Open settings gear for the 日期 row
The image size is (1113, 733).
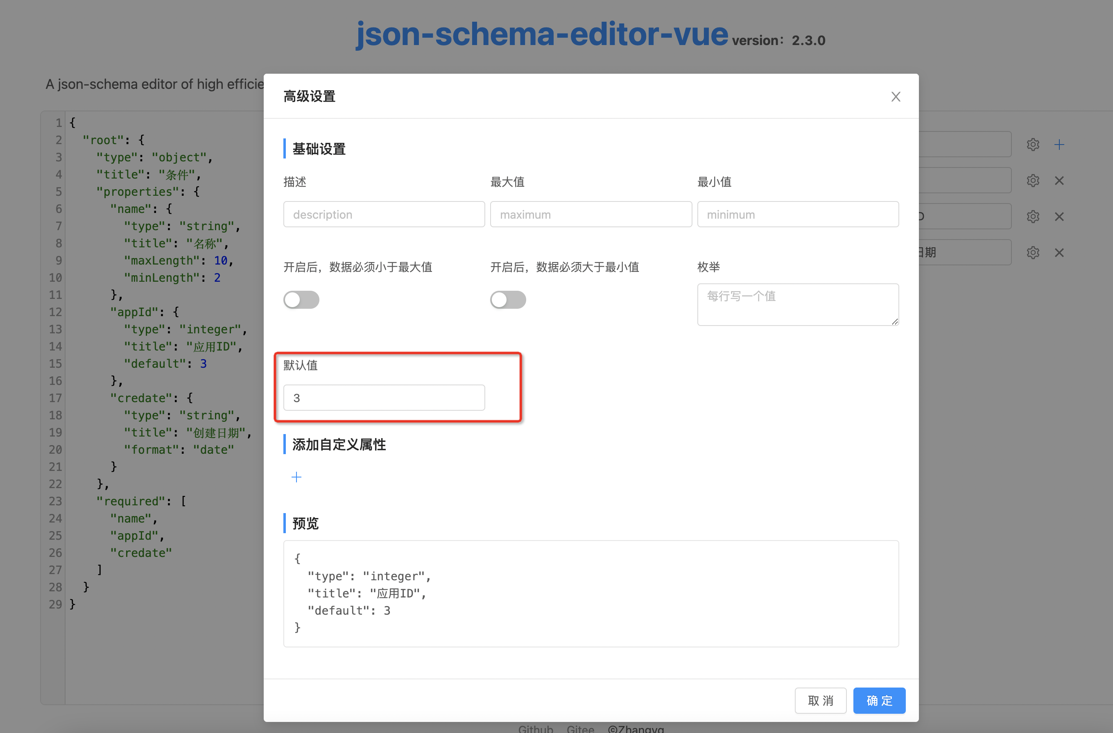[x=1033, y=253]
